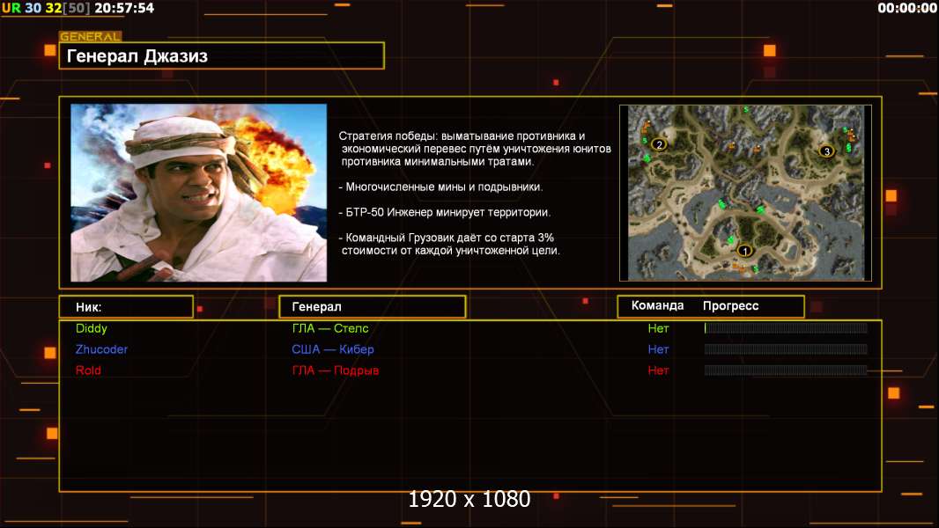Screen dimensions: 939x528
Task: Click Diddy's loading progress bar
Action: pyautogui.click(x=786, y=327)
